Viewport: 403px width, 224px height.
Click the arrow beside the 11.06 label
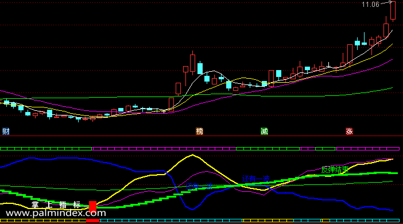pyautogui.click(x=386, y=3)
